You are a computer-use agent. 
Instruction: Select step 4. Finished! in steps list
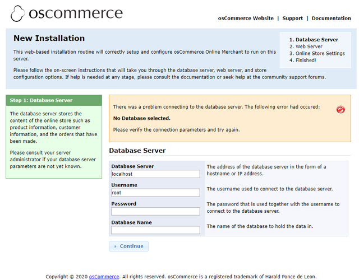303,60
